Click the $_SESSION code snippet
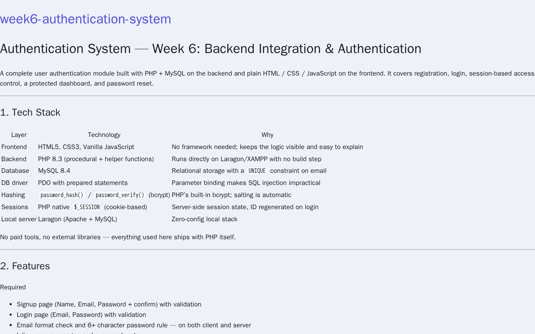535x334 pixels. (87, 207)
